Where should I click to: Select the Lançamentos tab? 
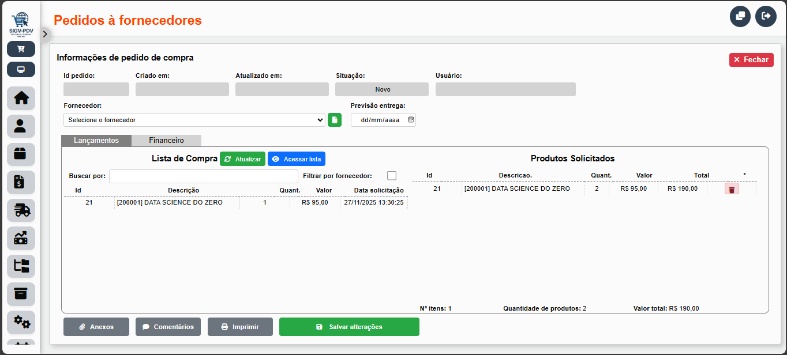[96, 140]
